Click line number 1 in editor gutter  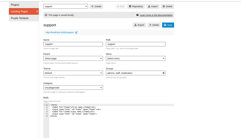pos(47,105)
